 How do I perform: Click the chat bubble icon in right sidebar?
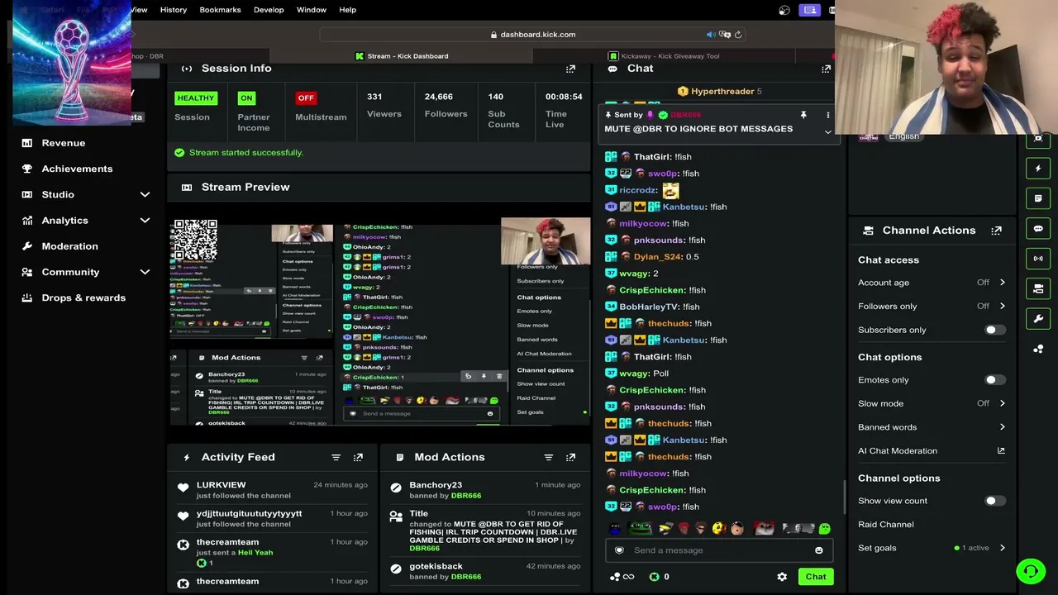[1039, 229]
